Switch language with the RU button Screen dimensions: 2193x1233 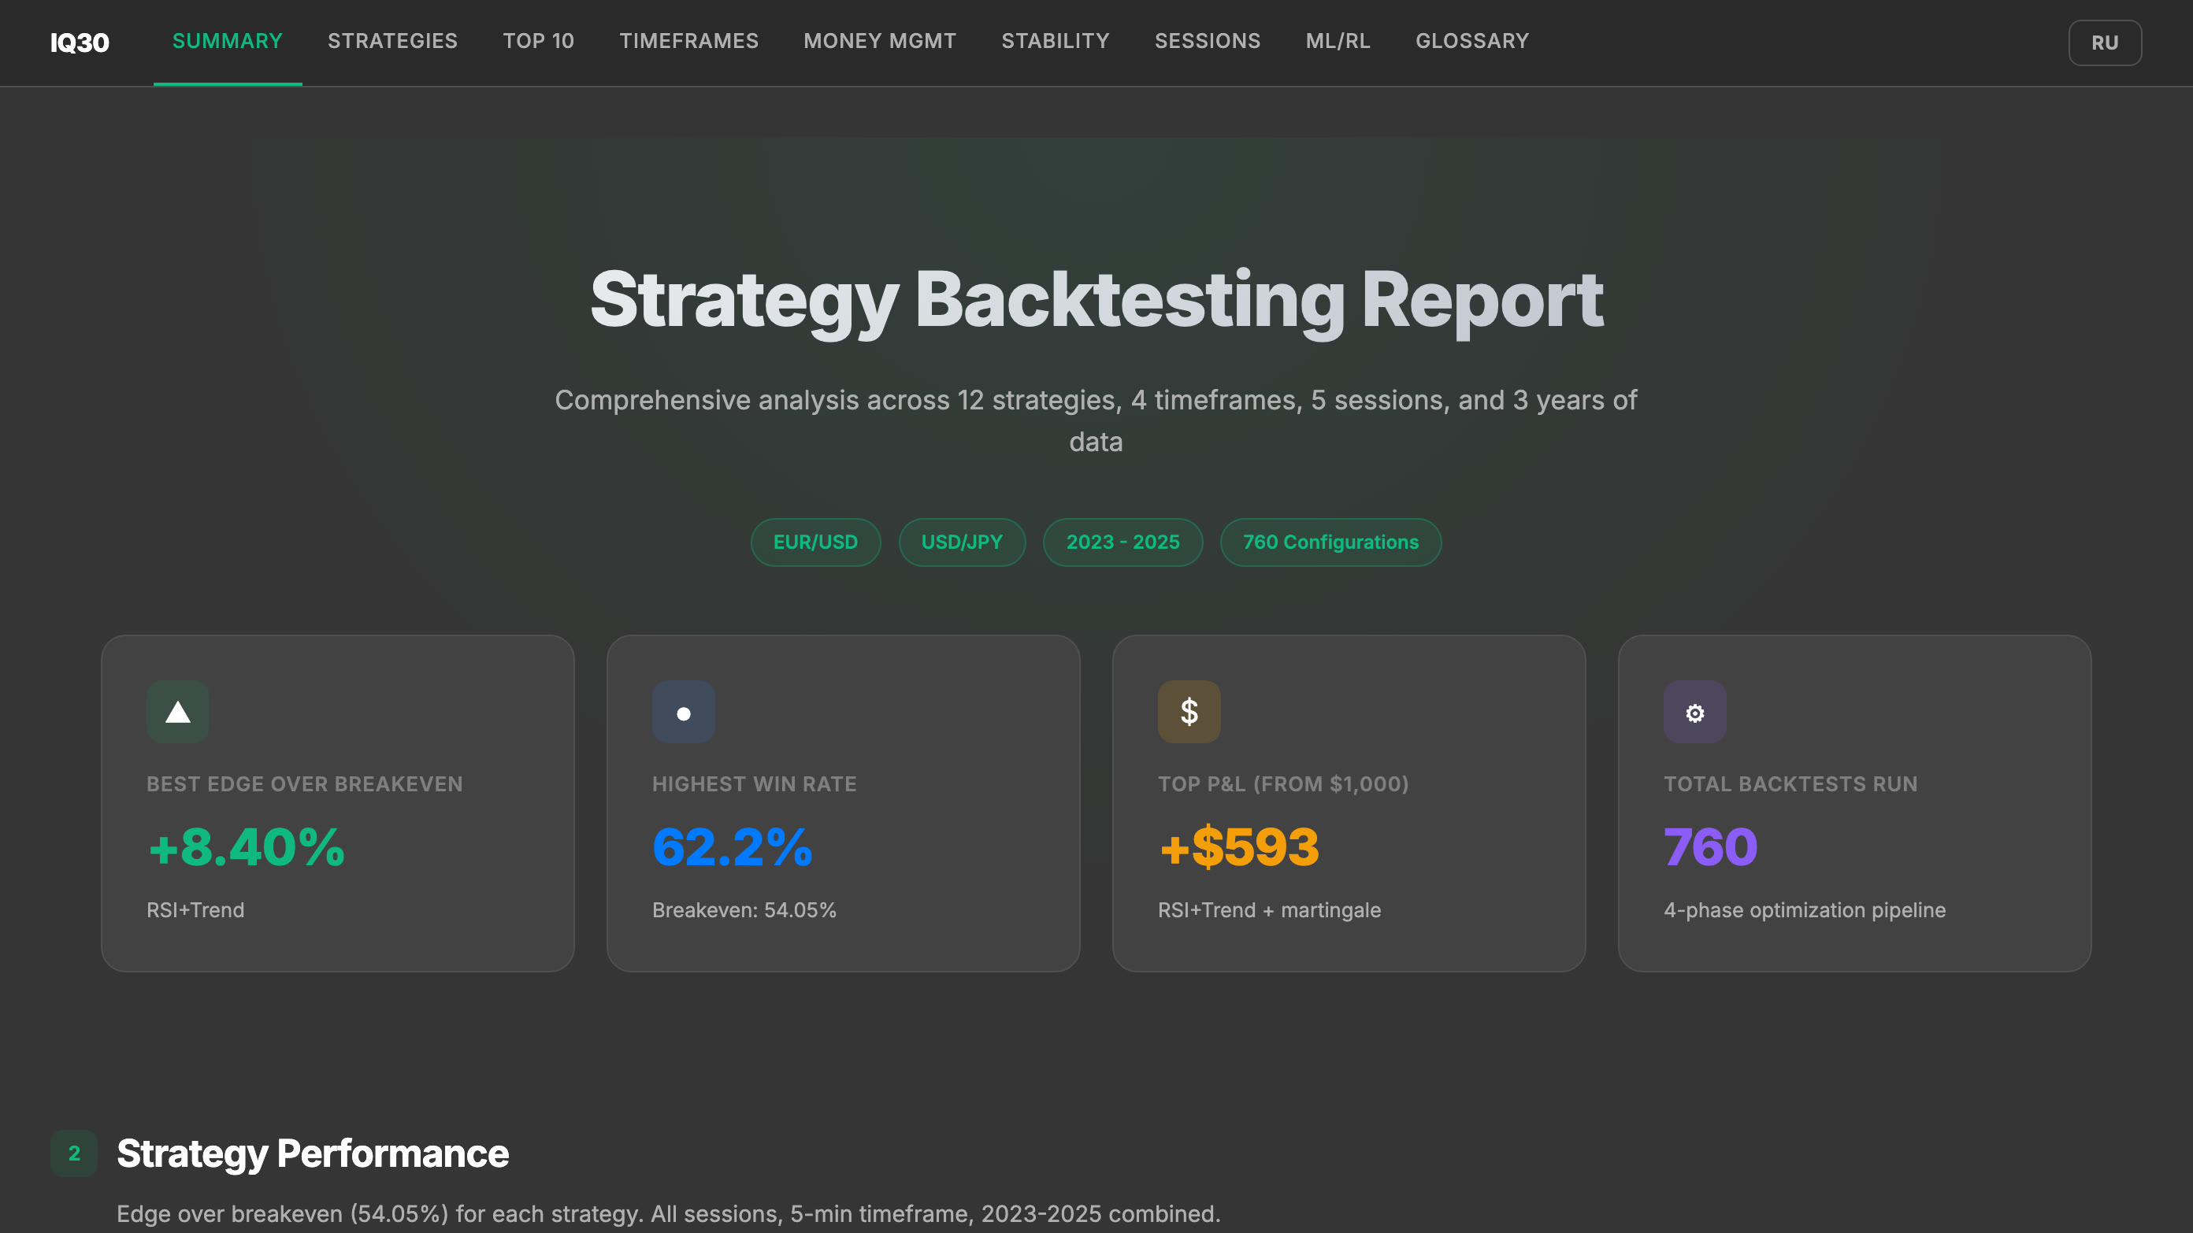(2105, 43)
